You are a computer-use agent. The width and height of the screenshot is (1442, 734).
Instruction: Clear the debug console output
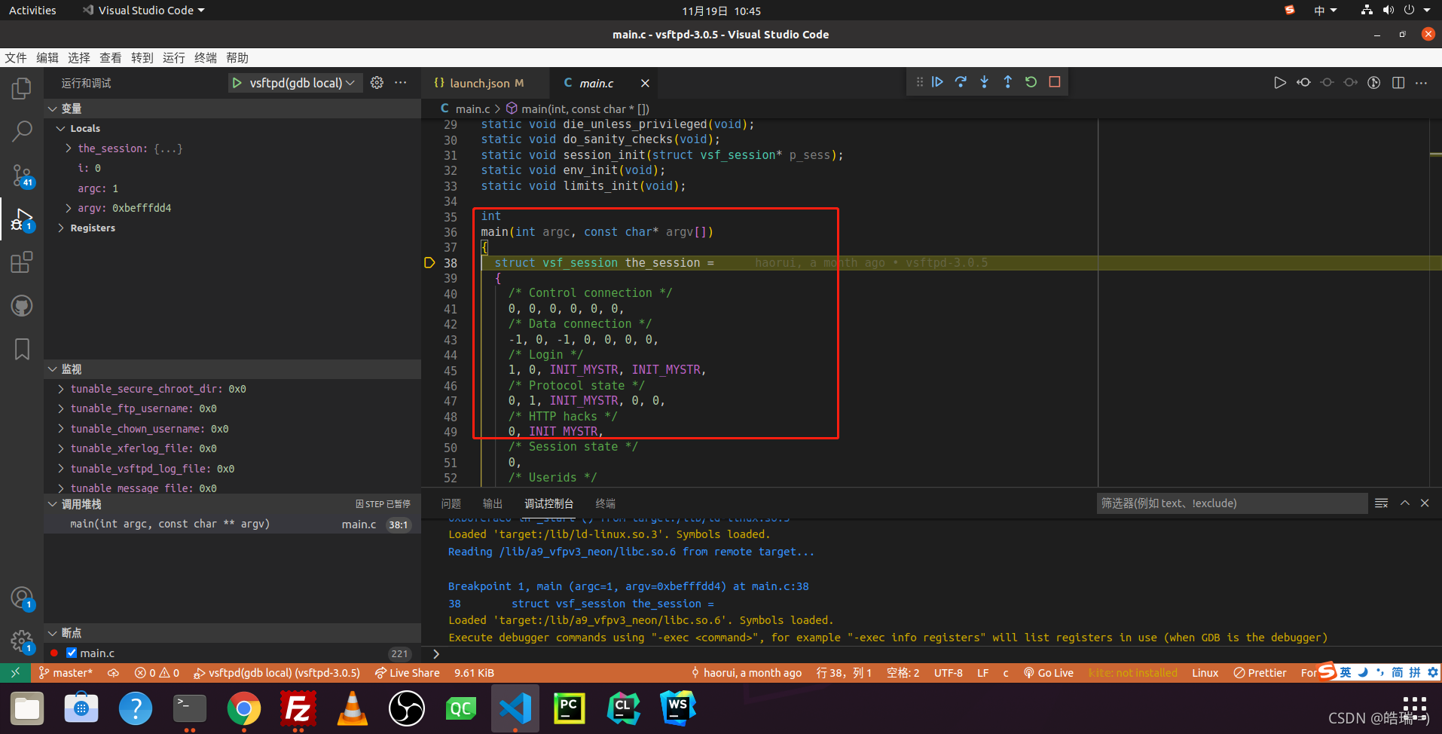pos(1381,503)
